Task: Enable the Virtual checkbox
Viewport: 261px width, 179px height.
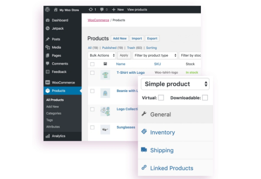Action: [161, 97]
